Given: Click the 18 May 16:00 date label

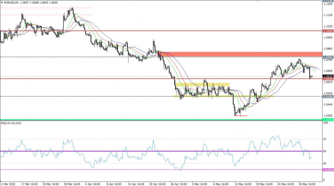Looking at the screenshot, I should (x=264, y=184).
